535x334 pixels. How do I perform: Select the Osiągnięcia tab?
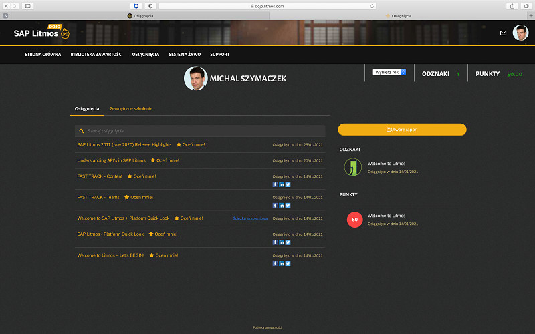click(x=87, y=108)
